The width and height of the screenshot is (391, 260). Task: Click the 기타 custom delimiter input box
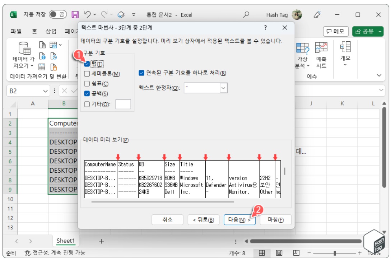[x=123, y=104]
